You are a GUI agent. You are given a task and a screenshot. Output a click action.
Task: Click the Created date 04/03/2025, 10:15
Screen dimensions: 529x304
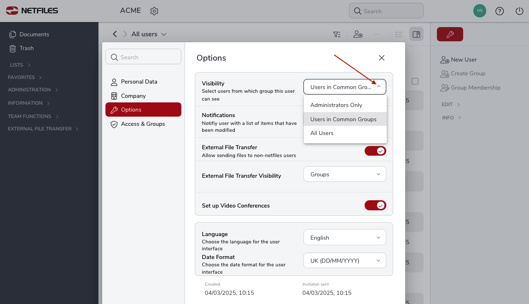[x=229, y=293]
